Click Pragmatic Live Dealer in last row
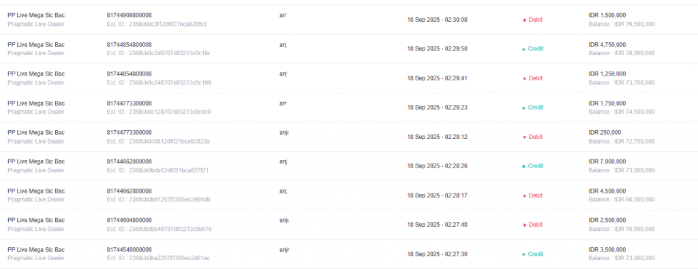Image resolution: width=698 pixels, height=269 pixels. coord(36,258)
